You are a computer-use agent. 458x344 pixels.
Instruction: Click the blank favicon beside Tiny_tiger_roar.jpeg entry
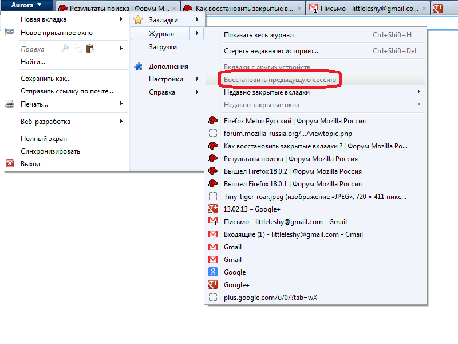[213, 196]
